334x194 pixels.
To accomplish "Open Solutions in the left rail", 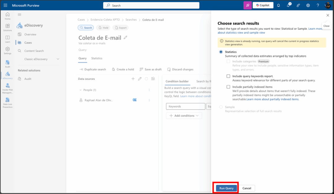I will (x=7, y=28).
